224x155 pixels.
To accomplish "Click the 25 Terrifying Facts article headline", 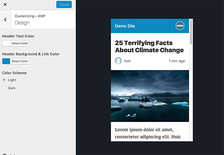I will coord(149,46).
